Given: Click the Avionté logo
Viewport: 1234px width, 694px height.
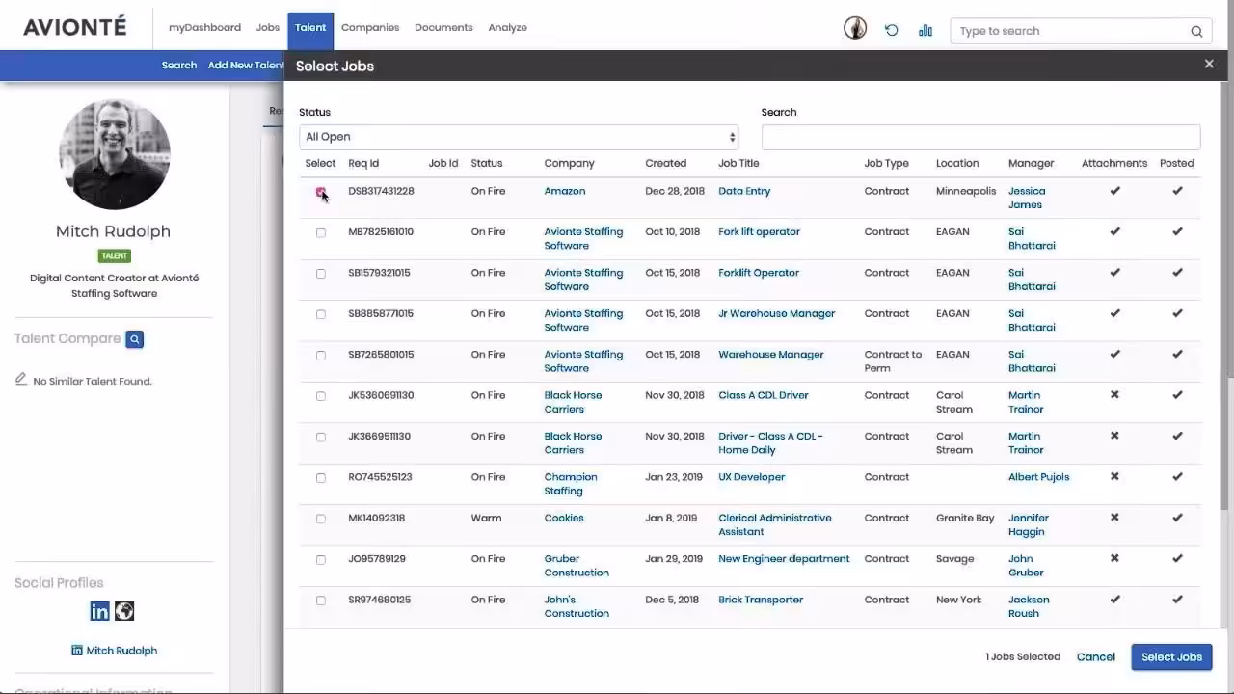Looking at the screenshot, I should click(75, 27).
